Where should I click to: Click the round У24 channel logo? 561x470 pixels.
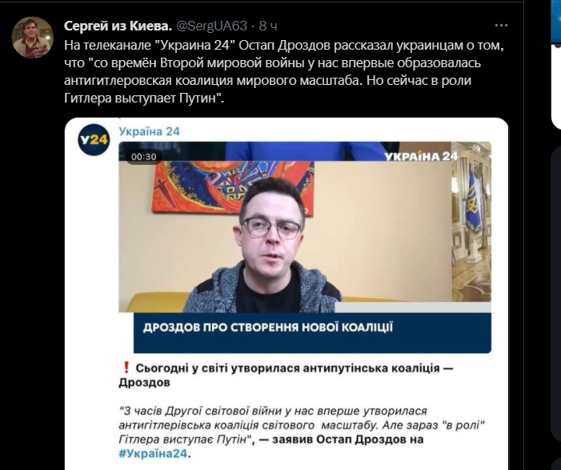coord(94,139)
